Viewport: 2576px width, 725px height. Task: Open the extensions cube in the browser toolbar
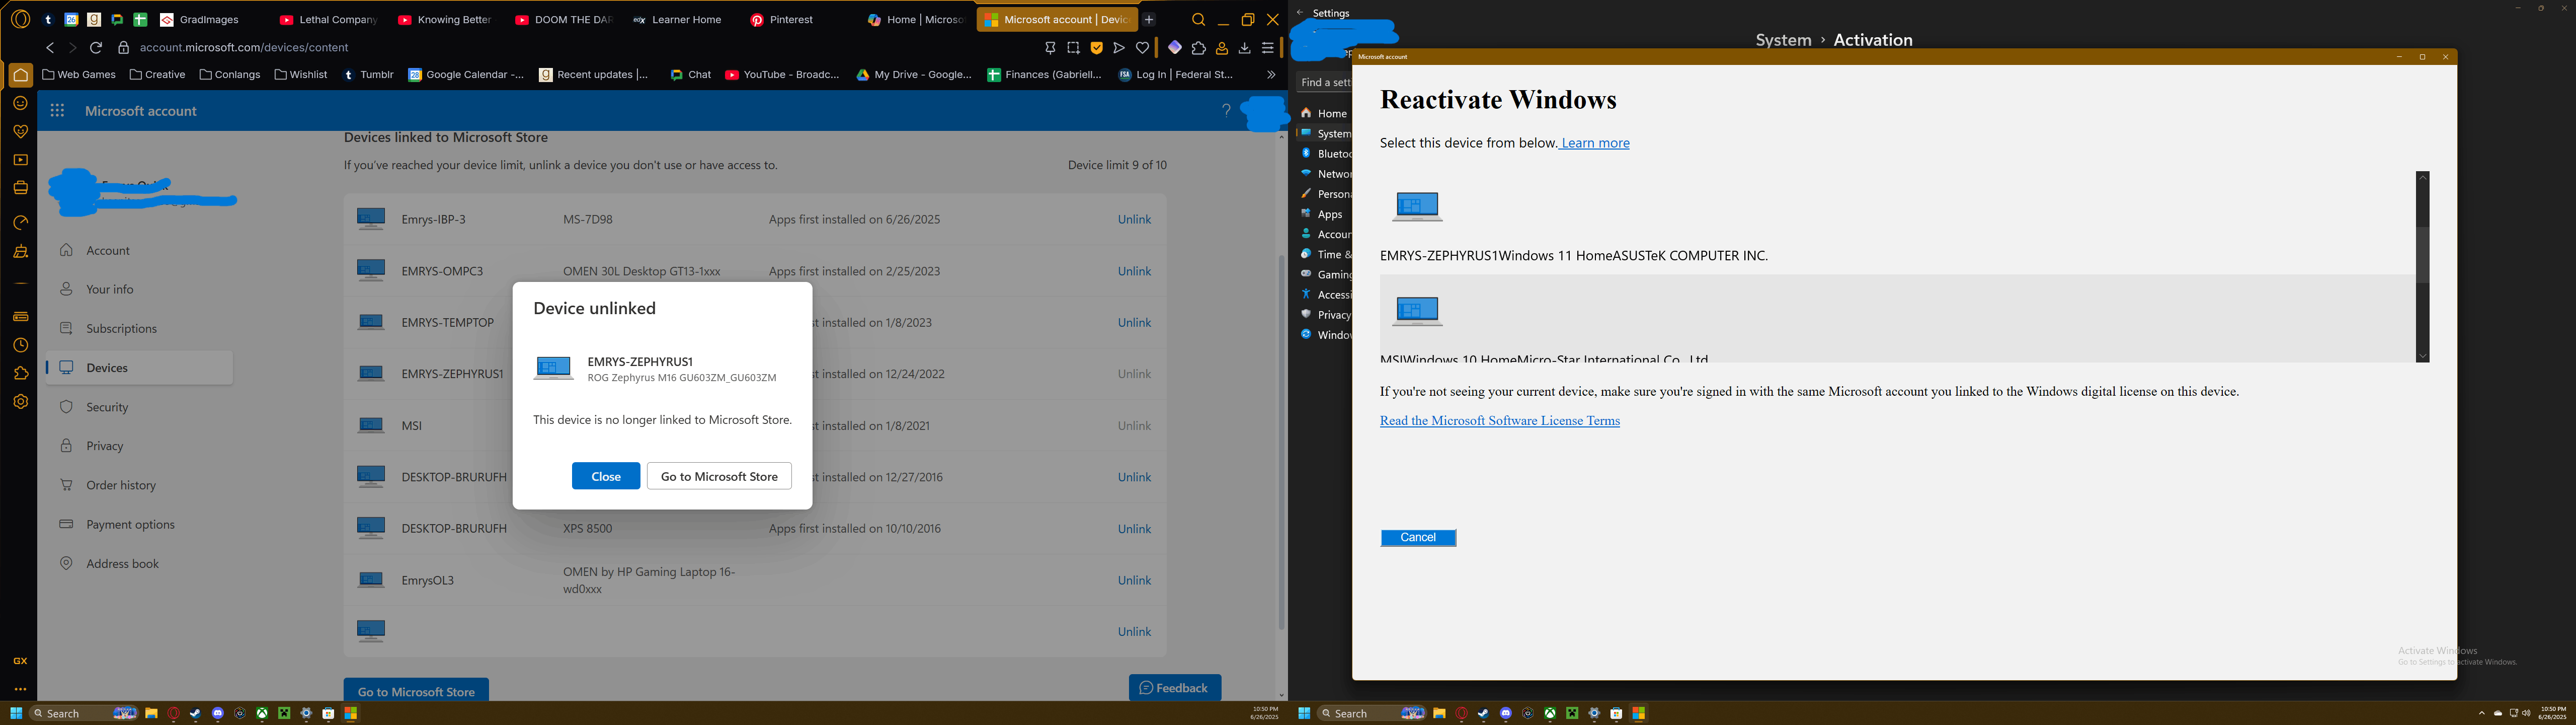point(1198,48)
